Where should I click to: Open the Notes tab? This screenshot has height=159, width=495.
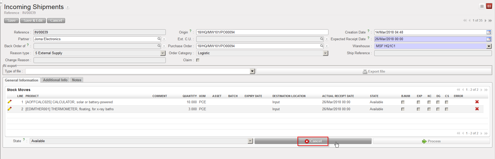(77, 80)
